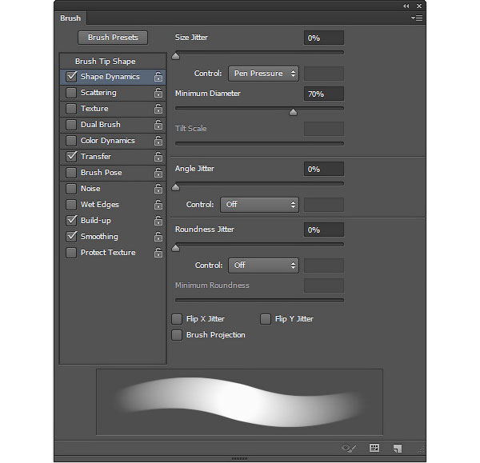This screenshot has height=463, width=480.
Task: Enable Flip Y Jitter checkbox
Action: point(266,319)
